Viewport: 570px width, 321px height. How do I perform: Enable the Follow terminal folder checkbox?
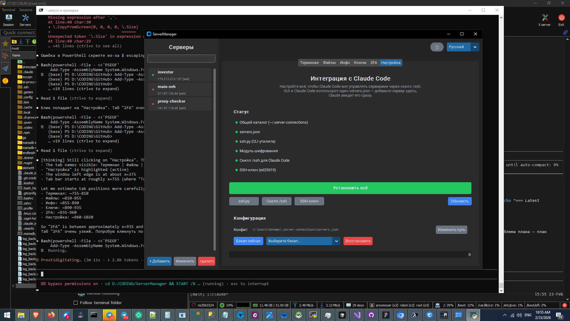[x=75, y=303]
